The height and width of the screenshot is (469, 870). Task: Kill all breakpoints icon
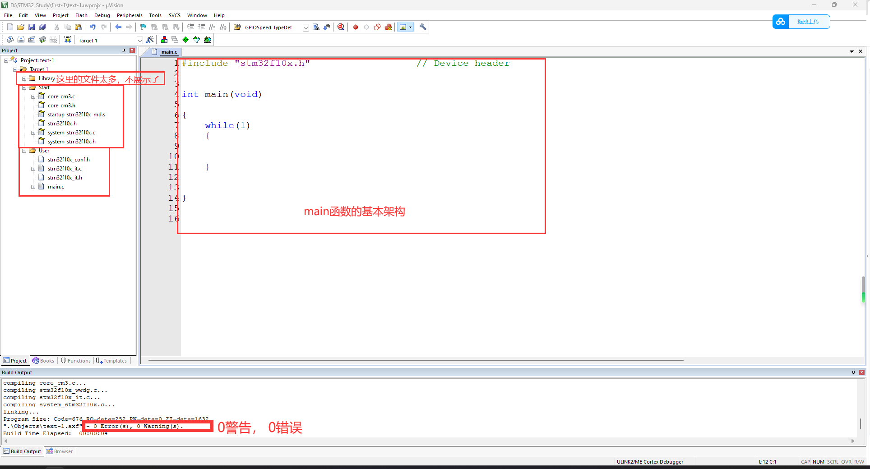[x=388, y=27]
